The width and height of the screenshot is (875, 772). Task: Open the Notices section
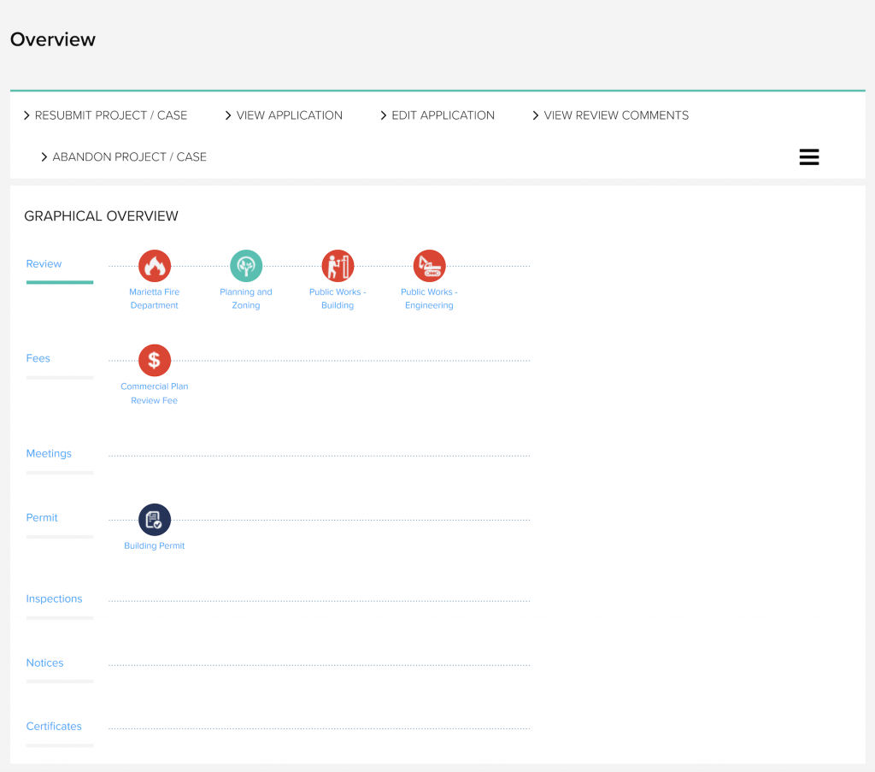[44, 663]
